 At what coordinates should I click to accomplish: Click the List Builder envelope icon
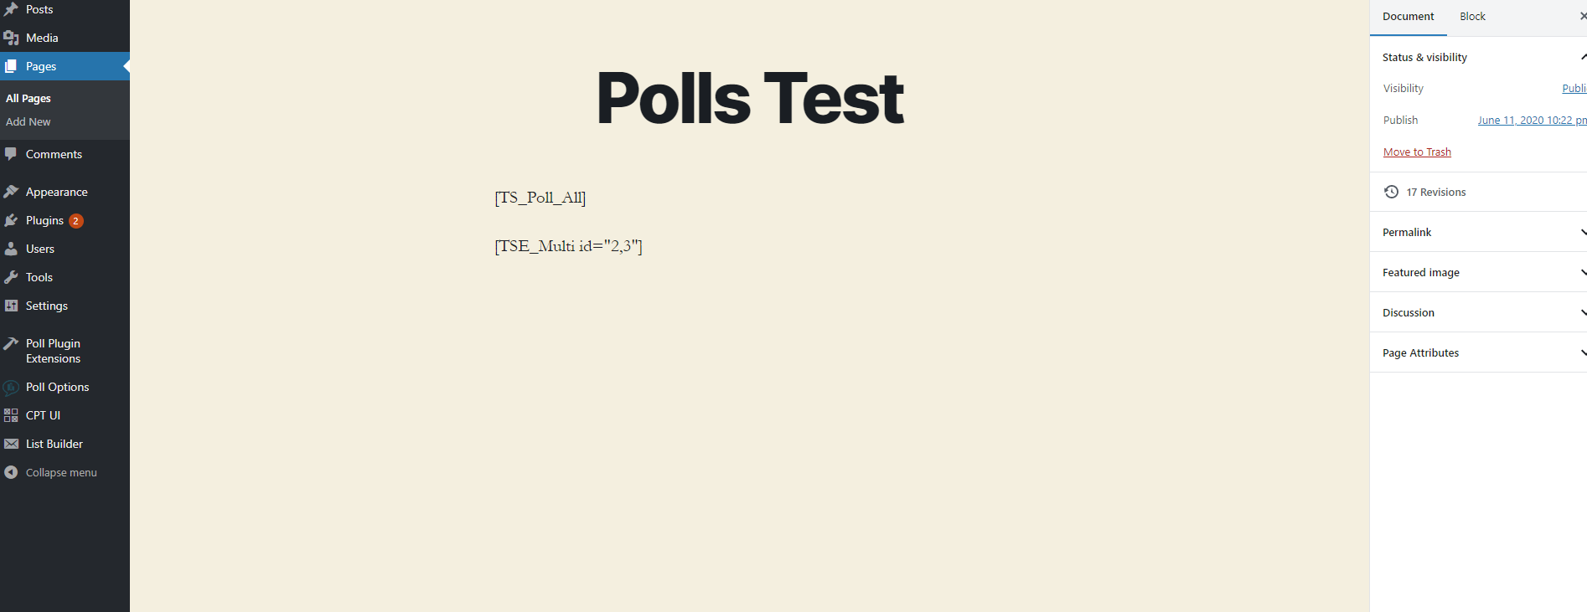pos(11,444)
